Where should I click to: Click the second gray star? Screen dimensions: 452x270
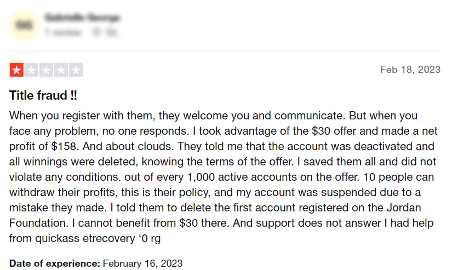click(x=31, y=70)
